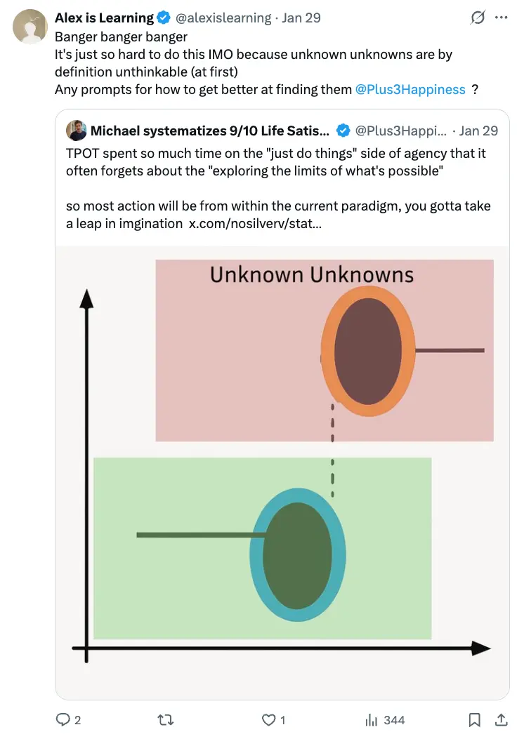Click Alex's blue verified badge
The height and width of the screenshot is (739, 524).
164,18
